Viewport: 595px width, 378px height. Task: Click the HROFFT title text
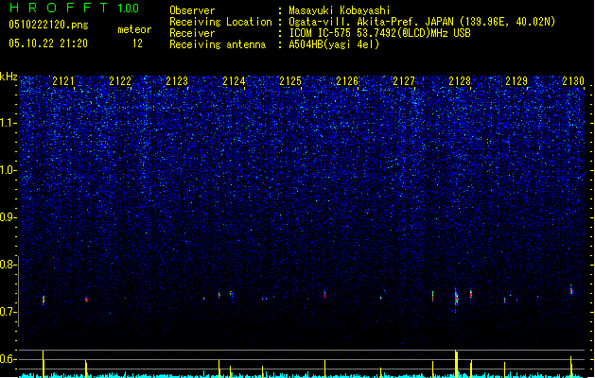point(59,8)
